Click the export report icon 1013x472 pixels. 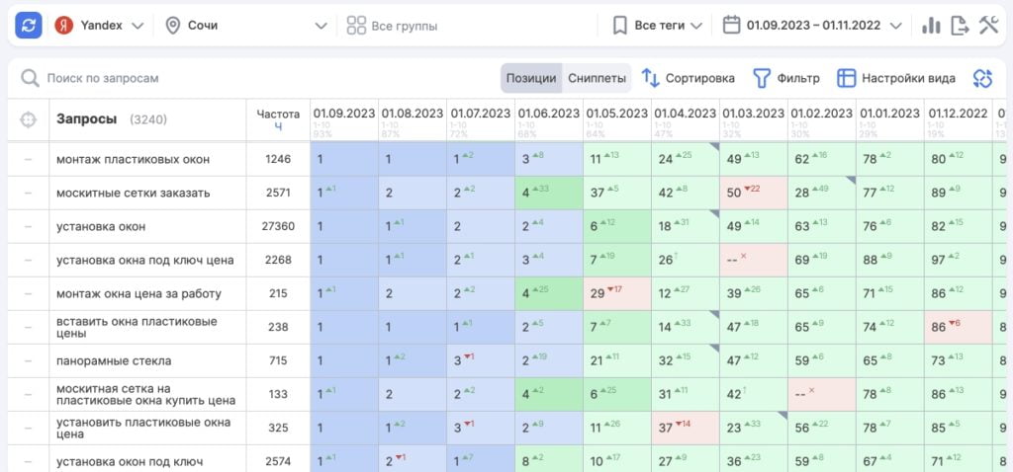coord(960,26)
